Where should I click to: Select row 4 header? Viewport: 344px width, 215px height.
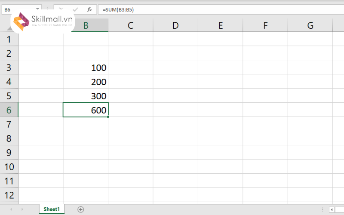point(9,82)
